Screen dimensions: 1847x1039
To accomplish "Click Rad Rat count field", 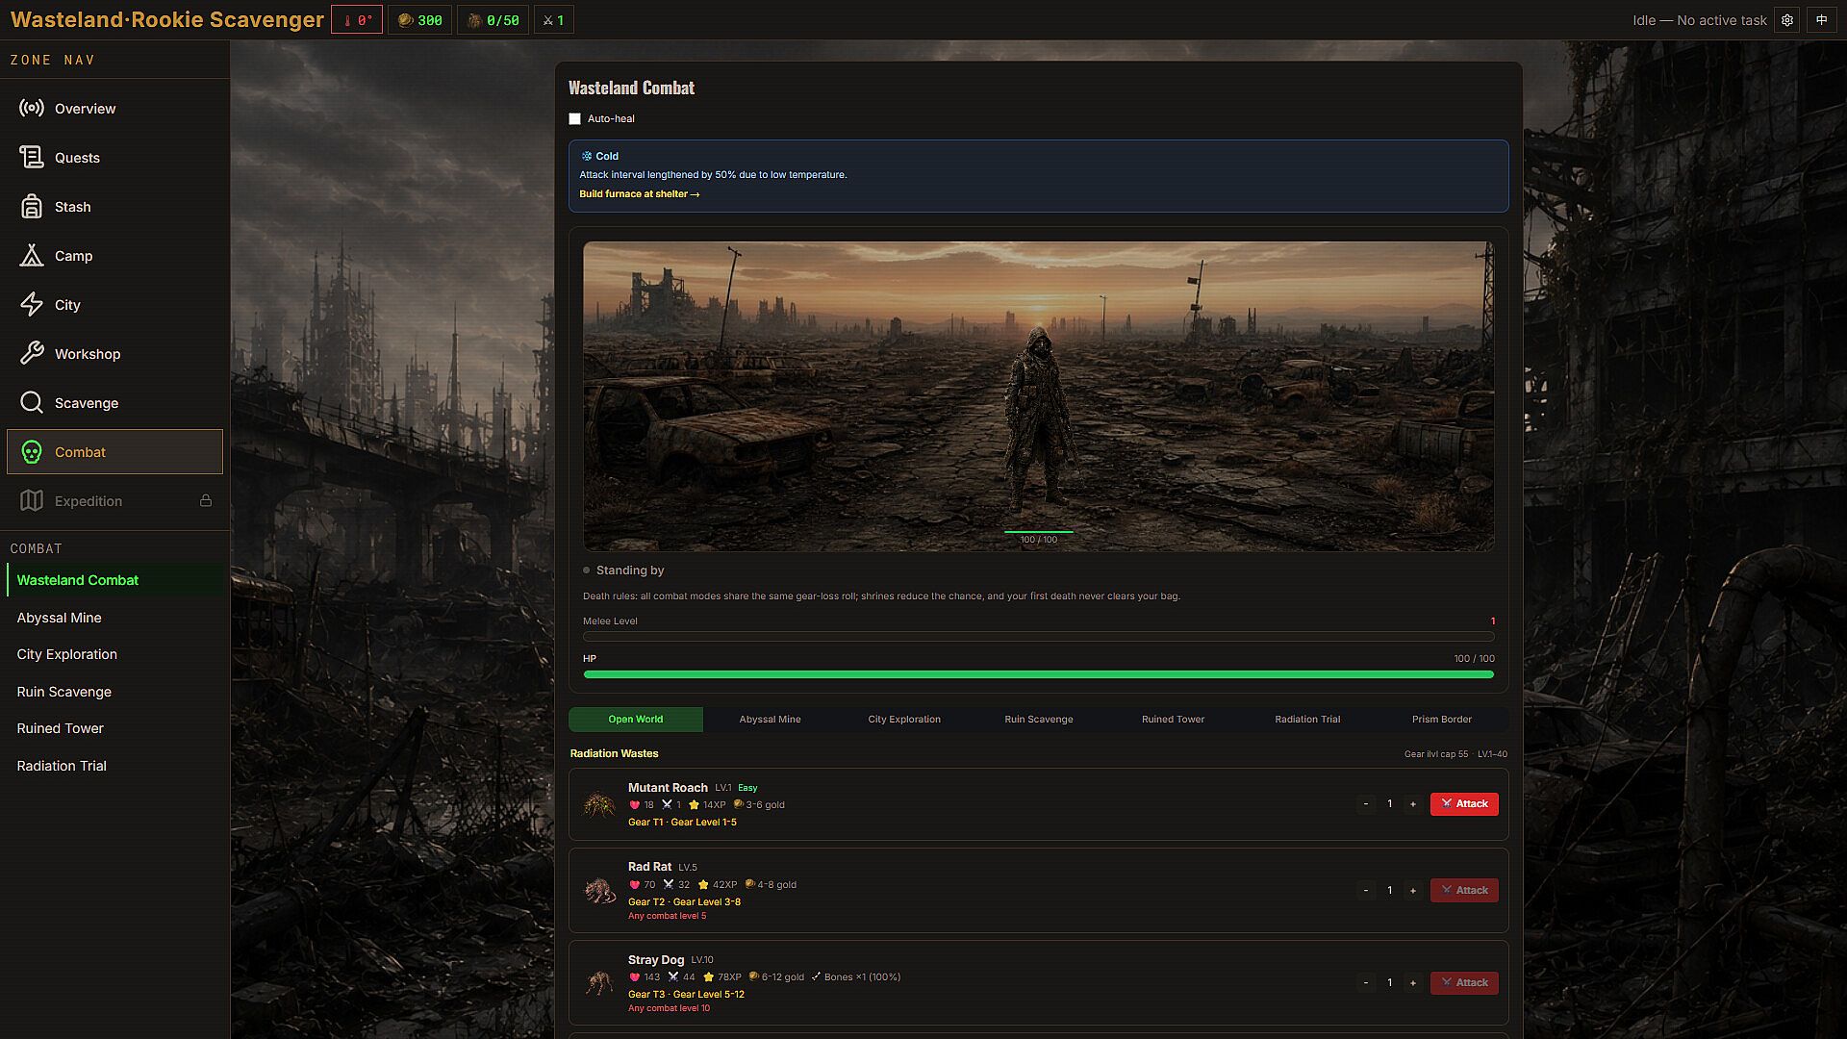I will coord(1389,891).
